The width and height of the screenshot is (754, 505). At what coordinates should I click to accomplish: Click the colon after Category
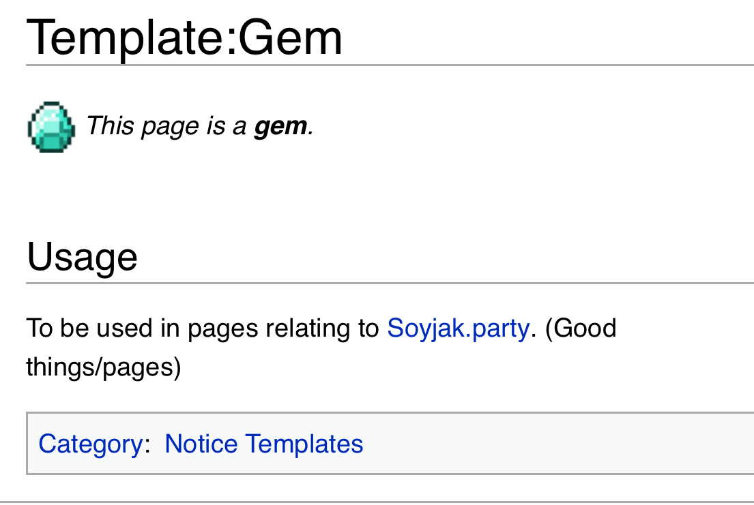(147, 445)
